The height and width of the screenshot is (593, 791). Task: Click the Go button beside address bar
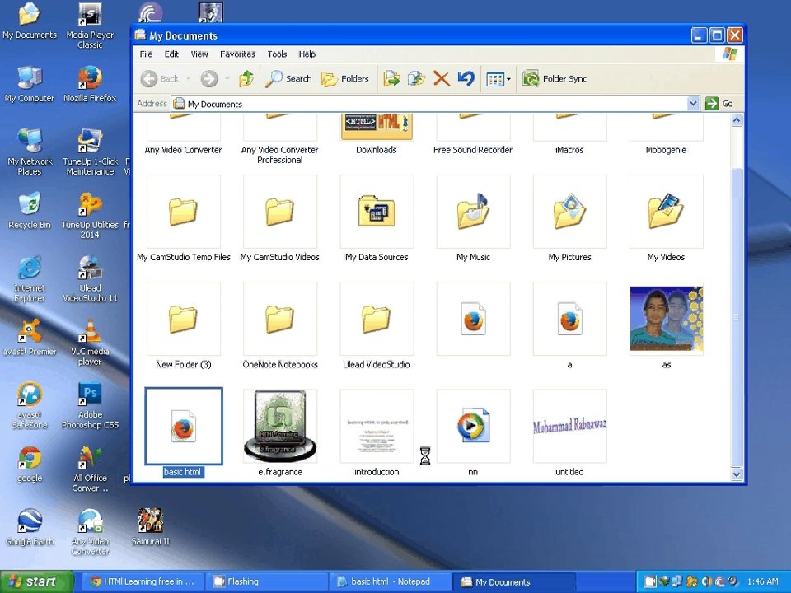coord(719,104)
